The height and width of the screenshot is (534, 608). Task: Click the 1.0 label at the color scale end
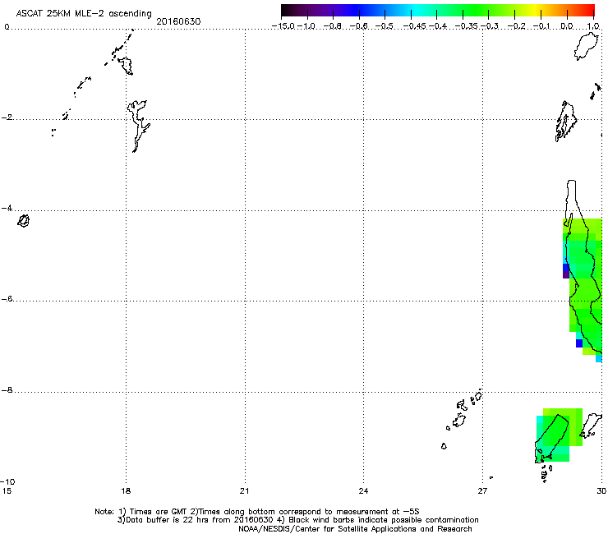coord(593,26)
